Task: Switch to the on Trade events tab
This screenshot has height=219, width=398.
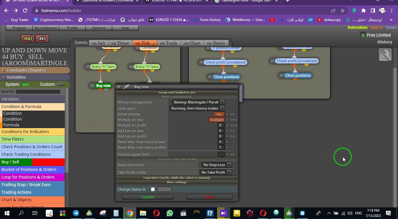Action: pos(168,43)
